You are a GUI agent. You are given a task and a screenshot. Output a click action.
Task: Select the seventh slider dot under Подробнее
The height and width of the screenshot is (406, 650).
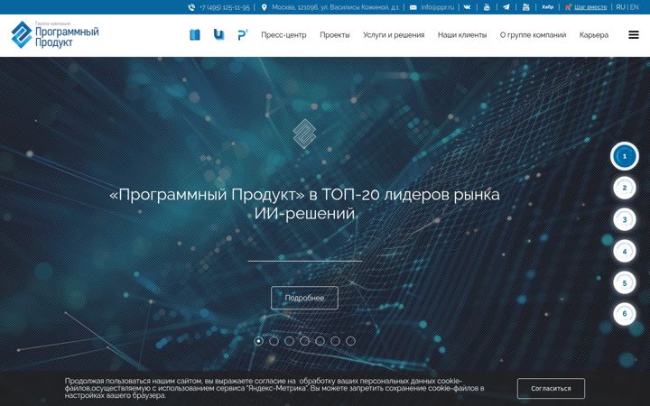coord(350,341)
